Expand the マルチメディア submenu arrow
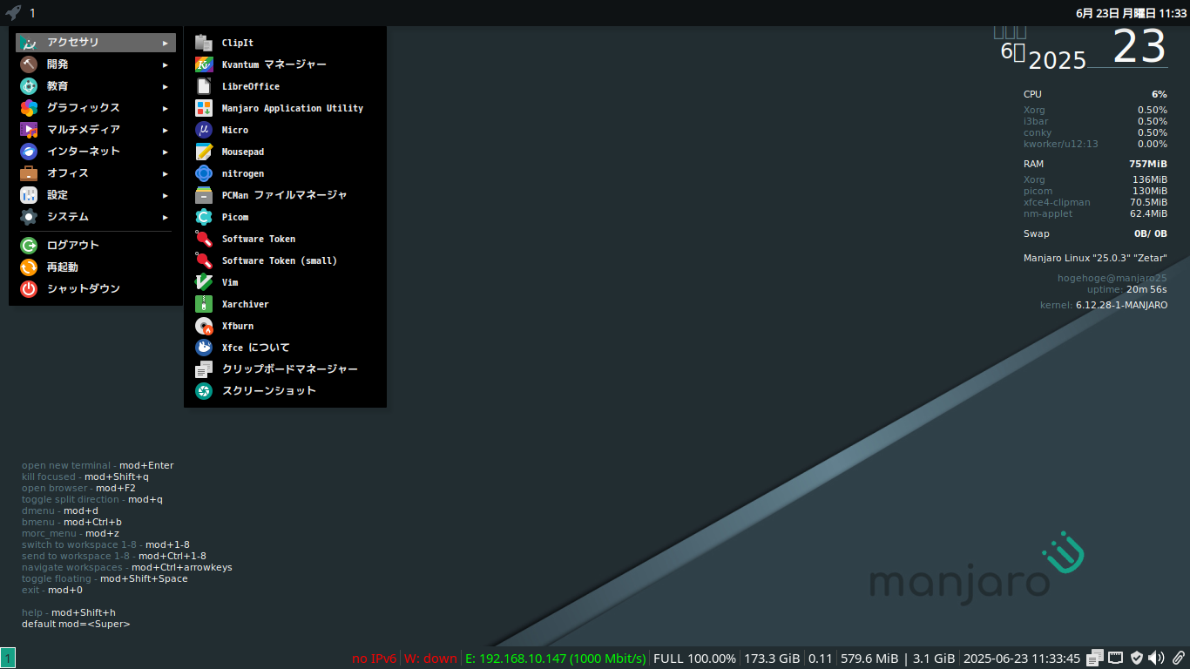Image resolution: width=1190 pixels, height=669 pixels. [x=166, y=130]
